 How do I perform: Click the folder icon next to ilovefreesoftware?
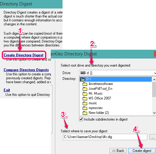click(85, 84)
